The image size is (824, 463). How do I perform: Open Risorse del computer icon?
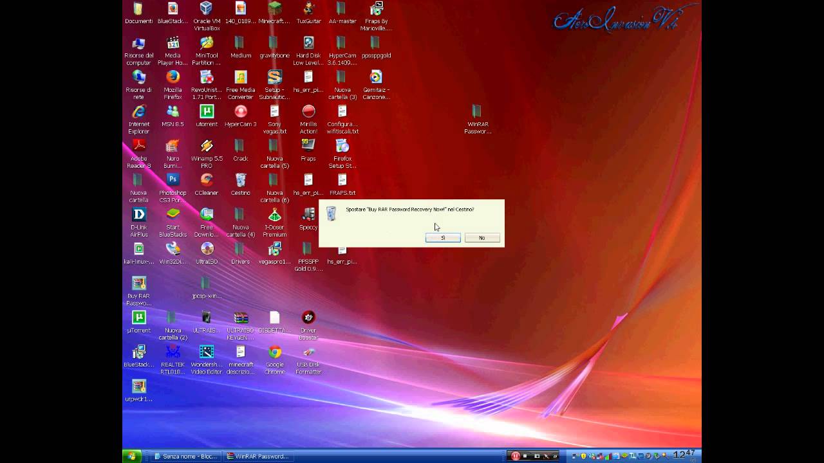[138, 51]
